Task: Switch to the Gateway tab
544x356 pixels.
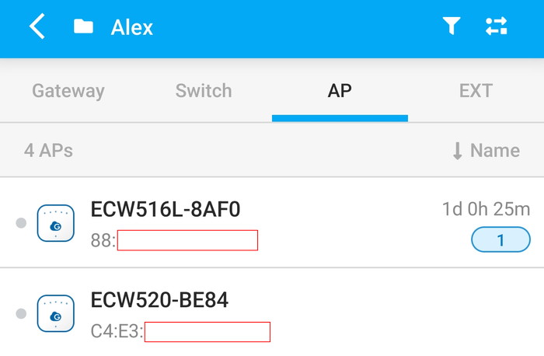Action: (x=68, y=91)
